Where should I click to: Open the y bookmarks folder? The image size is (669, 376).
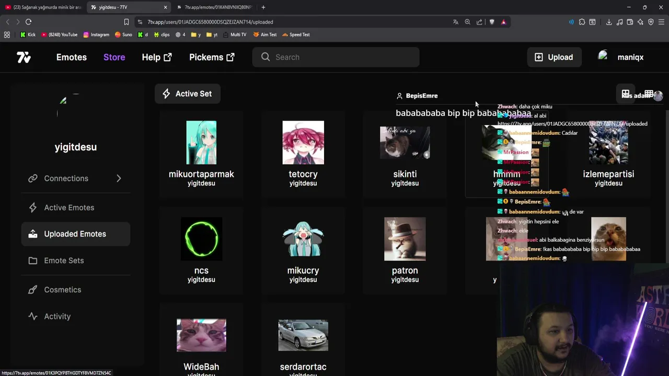coord(196,34)
